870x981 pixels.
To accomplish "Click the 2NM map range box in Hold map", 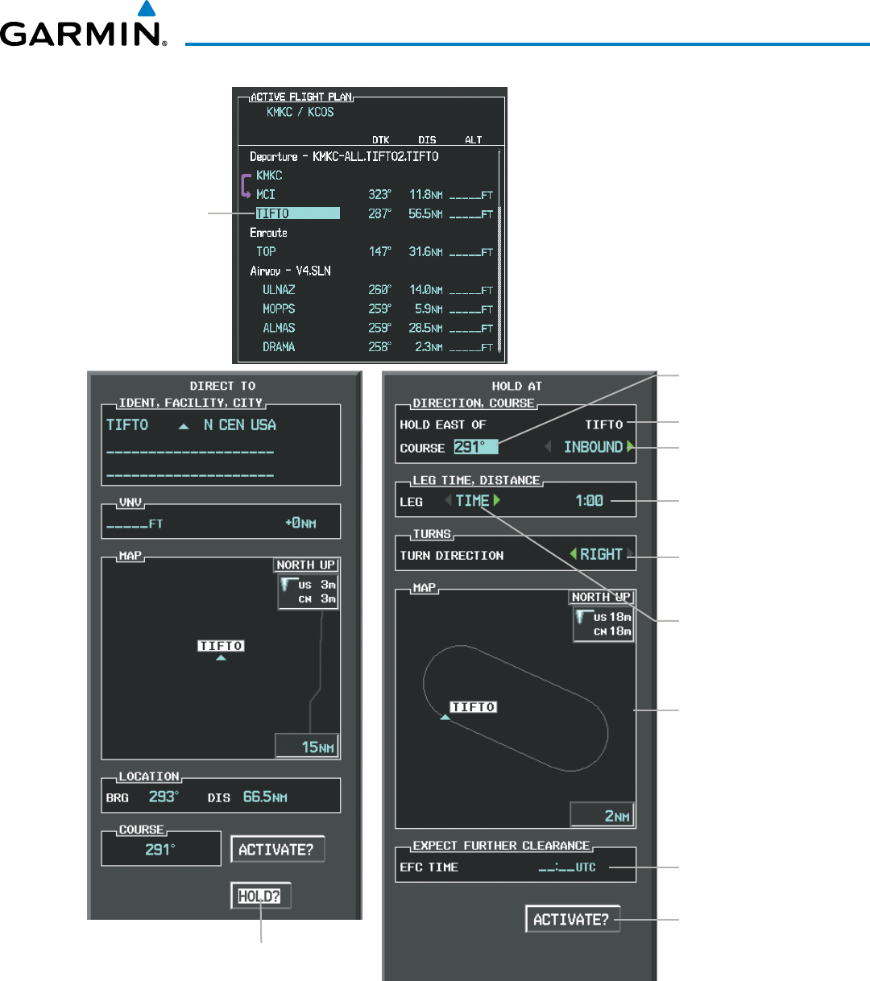I will [602, 815].
